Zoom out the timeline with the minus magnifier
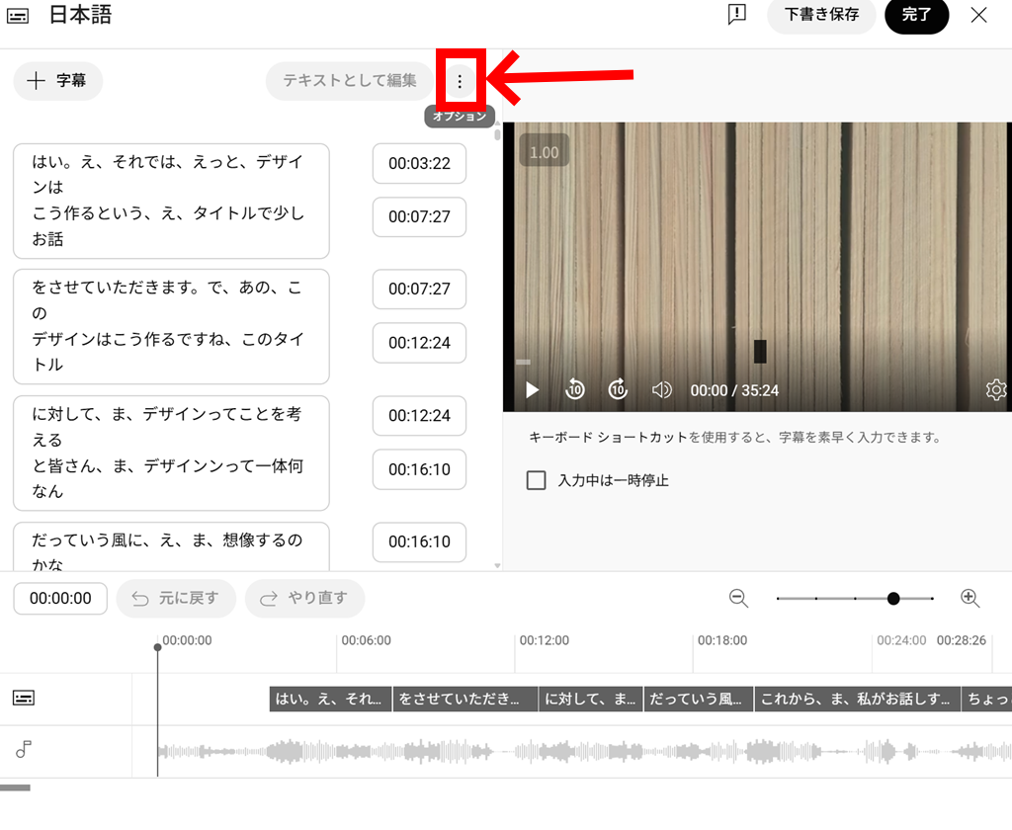 click(738, 598)
